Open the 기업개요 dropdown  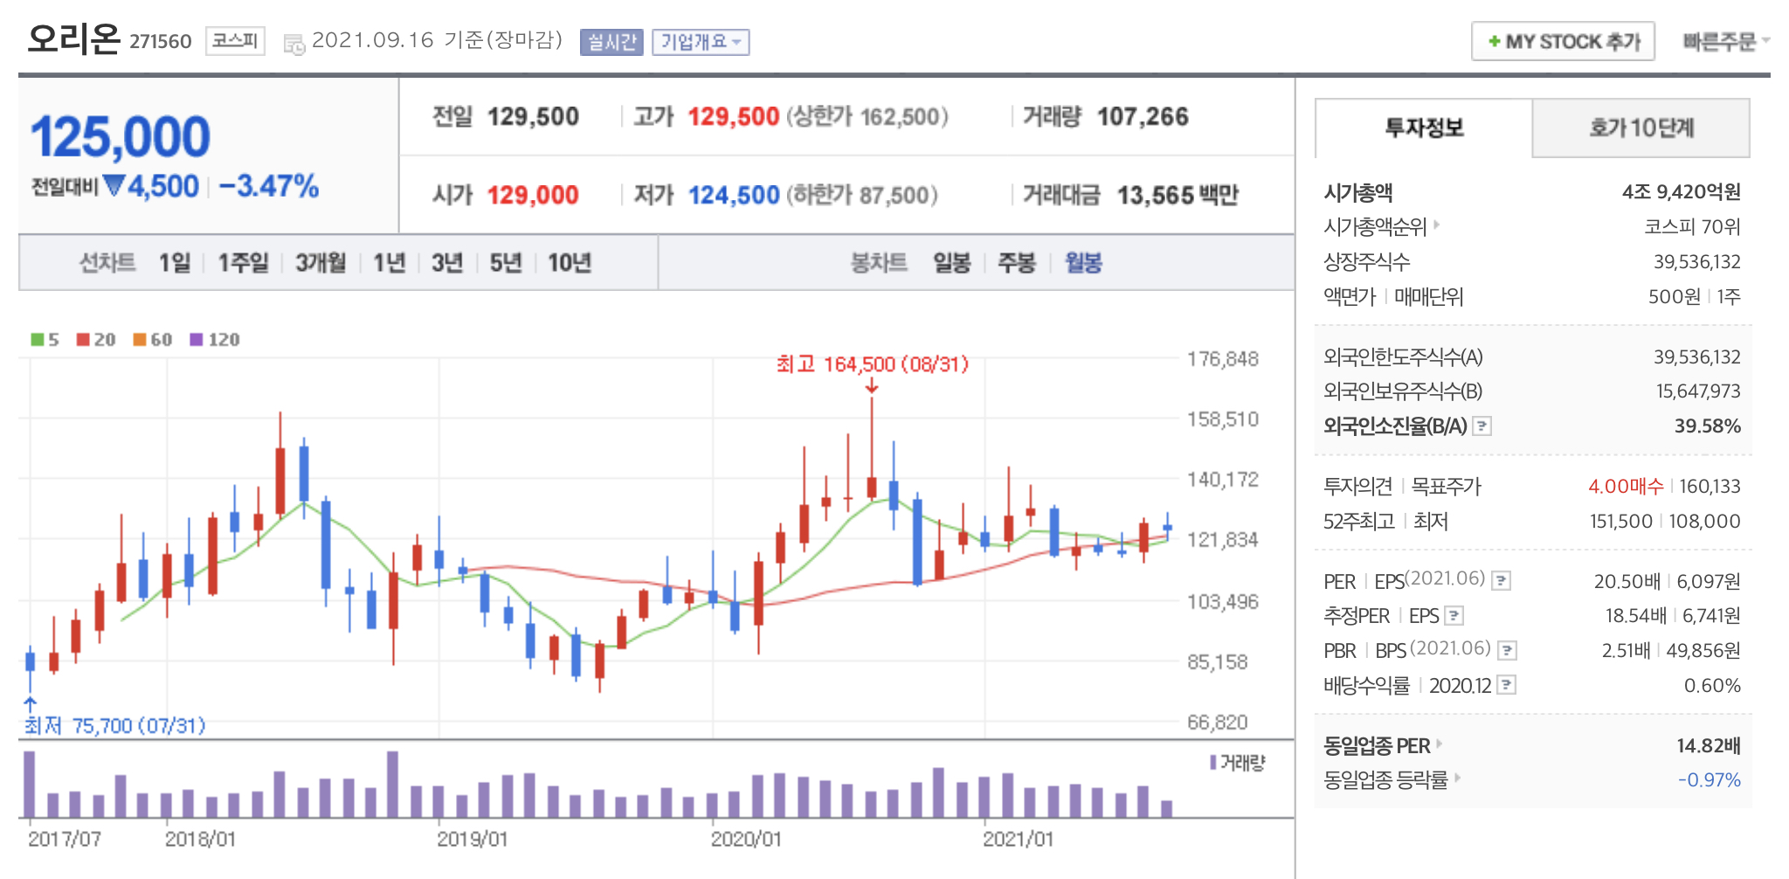point(701,42)
